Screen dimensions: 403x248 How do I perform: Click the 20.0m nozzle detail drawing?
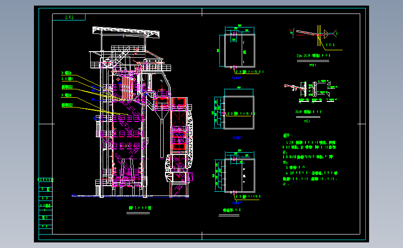(311, 91)
